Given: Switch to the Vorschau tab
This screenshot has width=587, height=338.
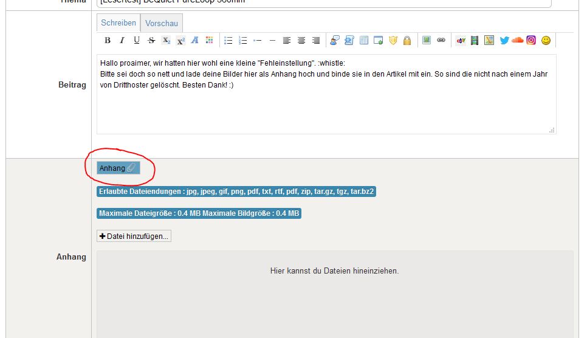Looking at the screenshot, I should tap(162, 23).
